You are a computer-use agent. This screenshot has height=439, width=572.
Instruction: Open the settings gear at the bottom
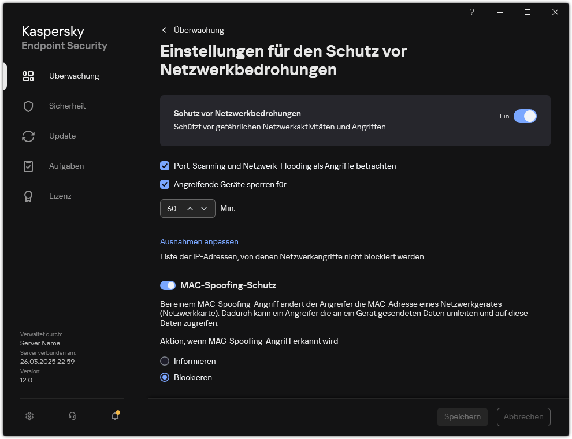coord(29,416)
